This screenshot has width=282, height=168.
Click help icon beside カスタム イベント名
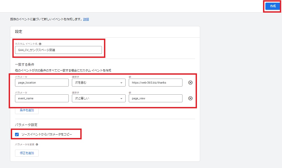click(40, 44)
